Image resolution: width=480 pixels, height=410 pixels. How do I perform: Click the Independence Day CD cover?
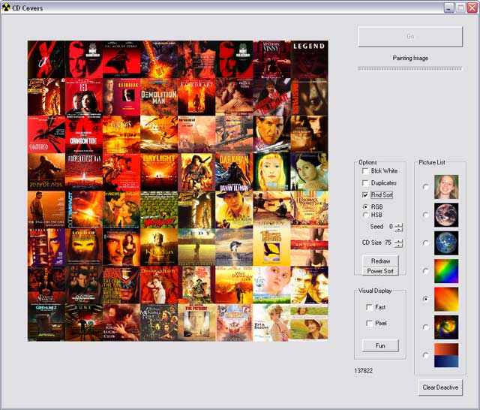[84, 172]
